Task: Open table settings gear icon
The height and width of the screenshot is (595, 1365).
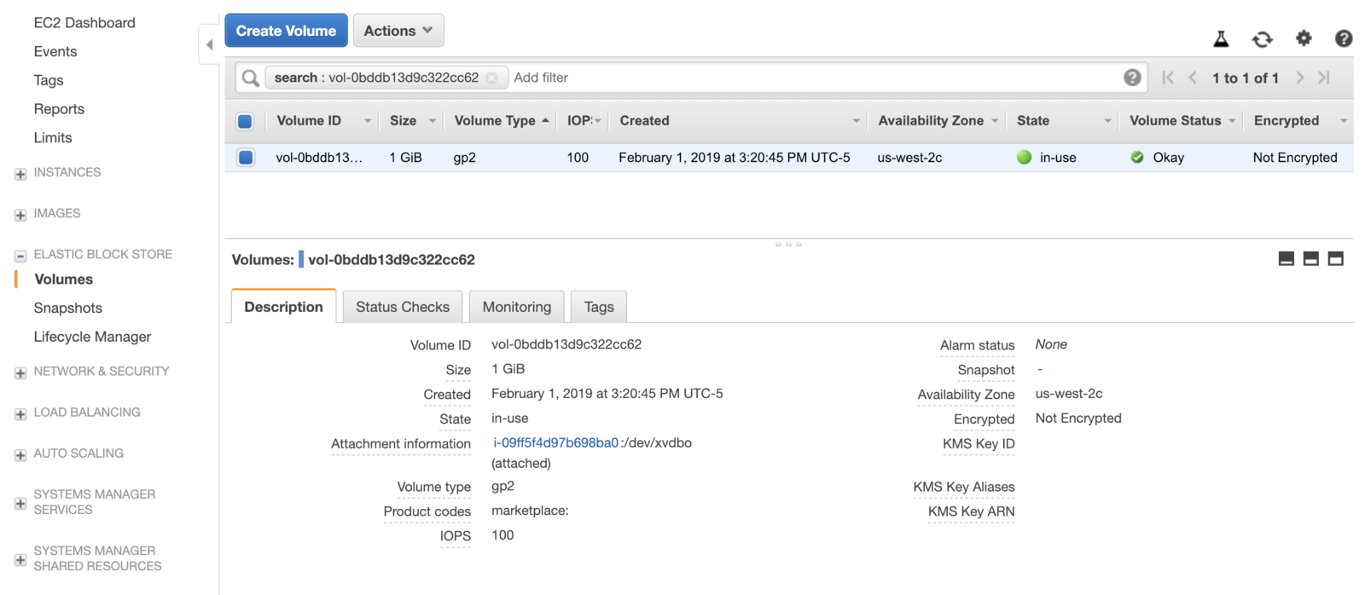Action: pos(1304,38)
